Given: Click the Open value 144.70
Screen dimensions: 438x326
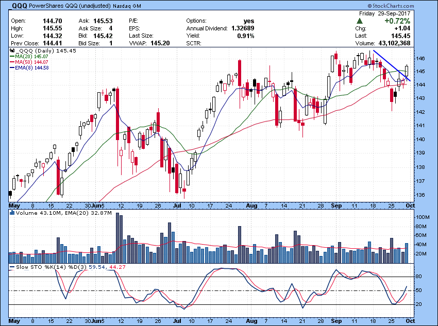Looking at the screenshot, I should click(53, 21).
